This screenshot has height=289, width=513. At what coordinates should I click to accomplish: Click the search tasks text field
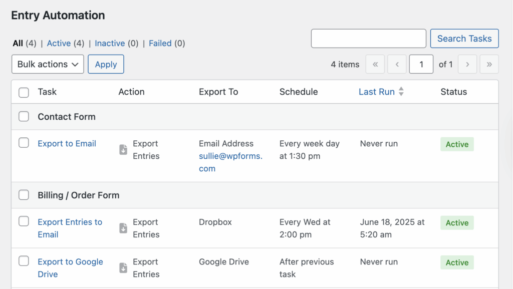(x=368, y=38)
